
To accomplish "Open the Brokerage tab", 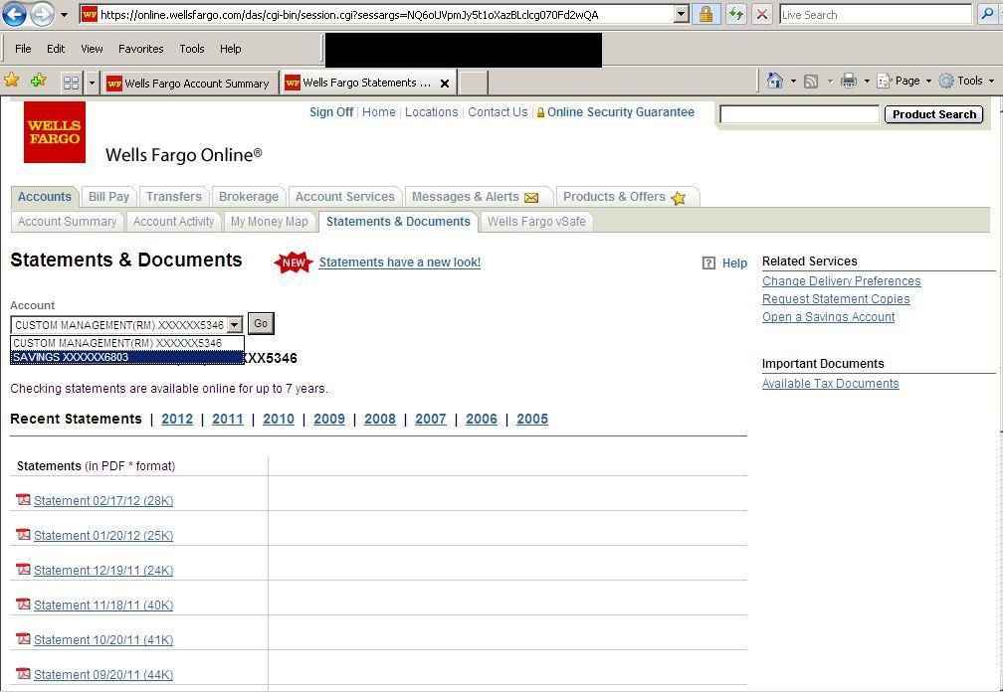I will (248, 197).
